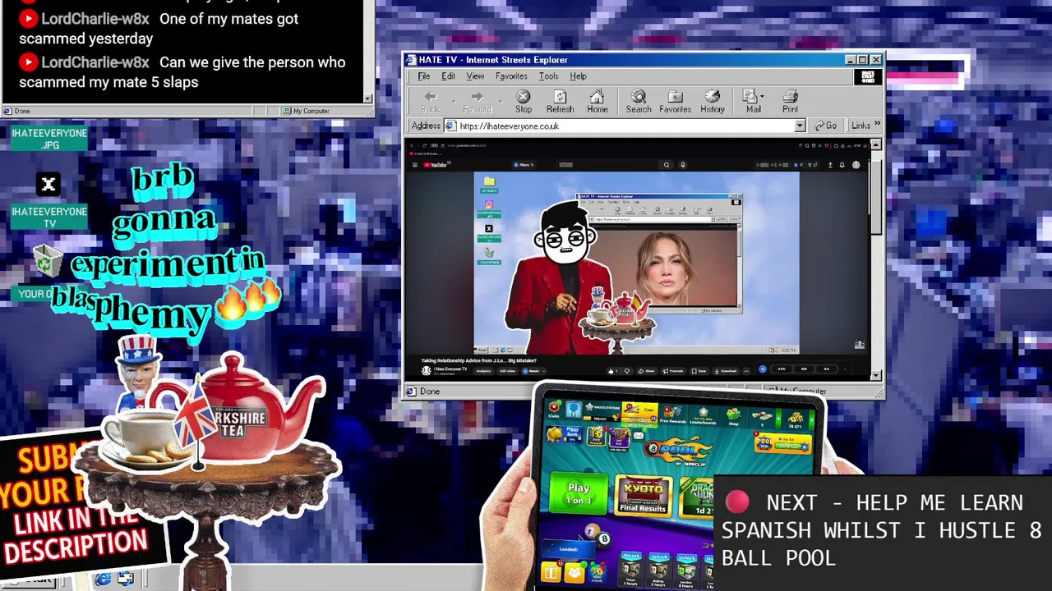Click the Analytics button under the video

(x=483, y=371)
